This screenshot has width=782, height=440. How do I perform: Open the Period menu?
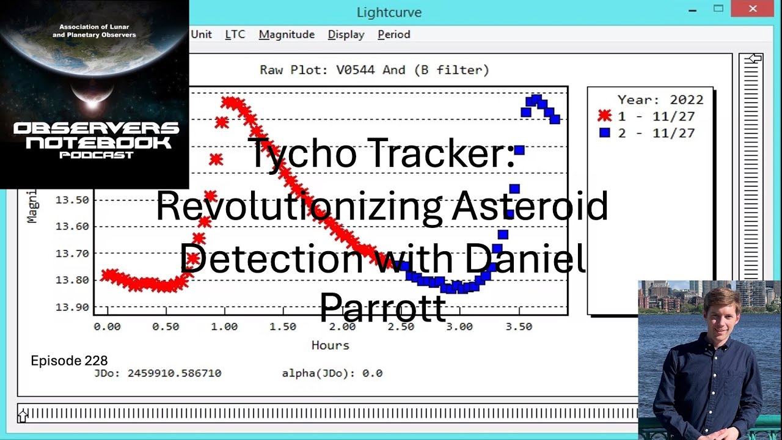[x=393, y=34]
